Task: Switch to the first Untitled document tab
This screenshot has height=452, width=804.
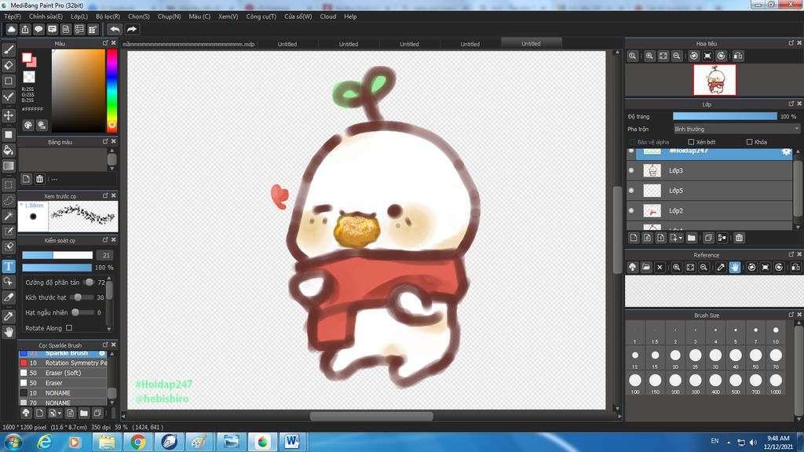Action: [x=287, y=44]
